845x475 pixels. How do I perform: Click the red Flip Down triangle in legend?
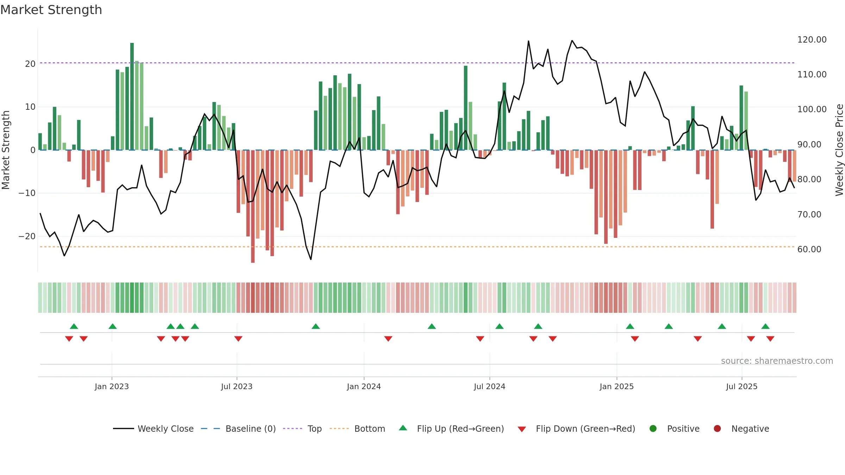[x=522, y=429]
